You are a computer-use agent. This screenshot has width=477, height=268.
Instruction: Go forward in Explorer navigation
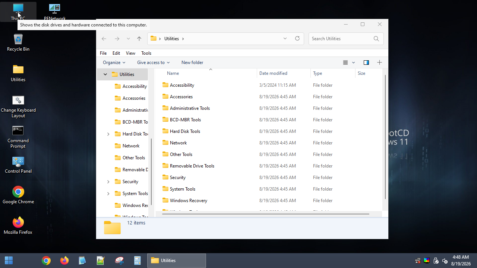coord(117,39)
